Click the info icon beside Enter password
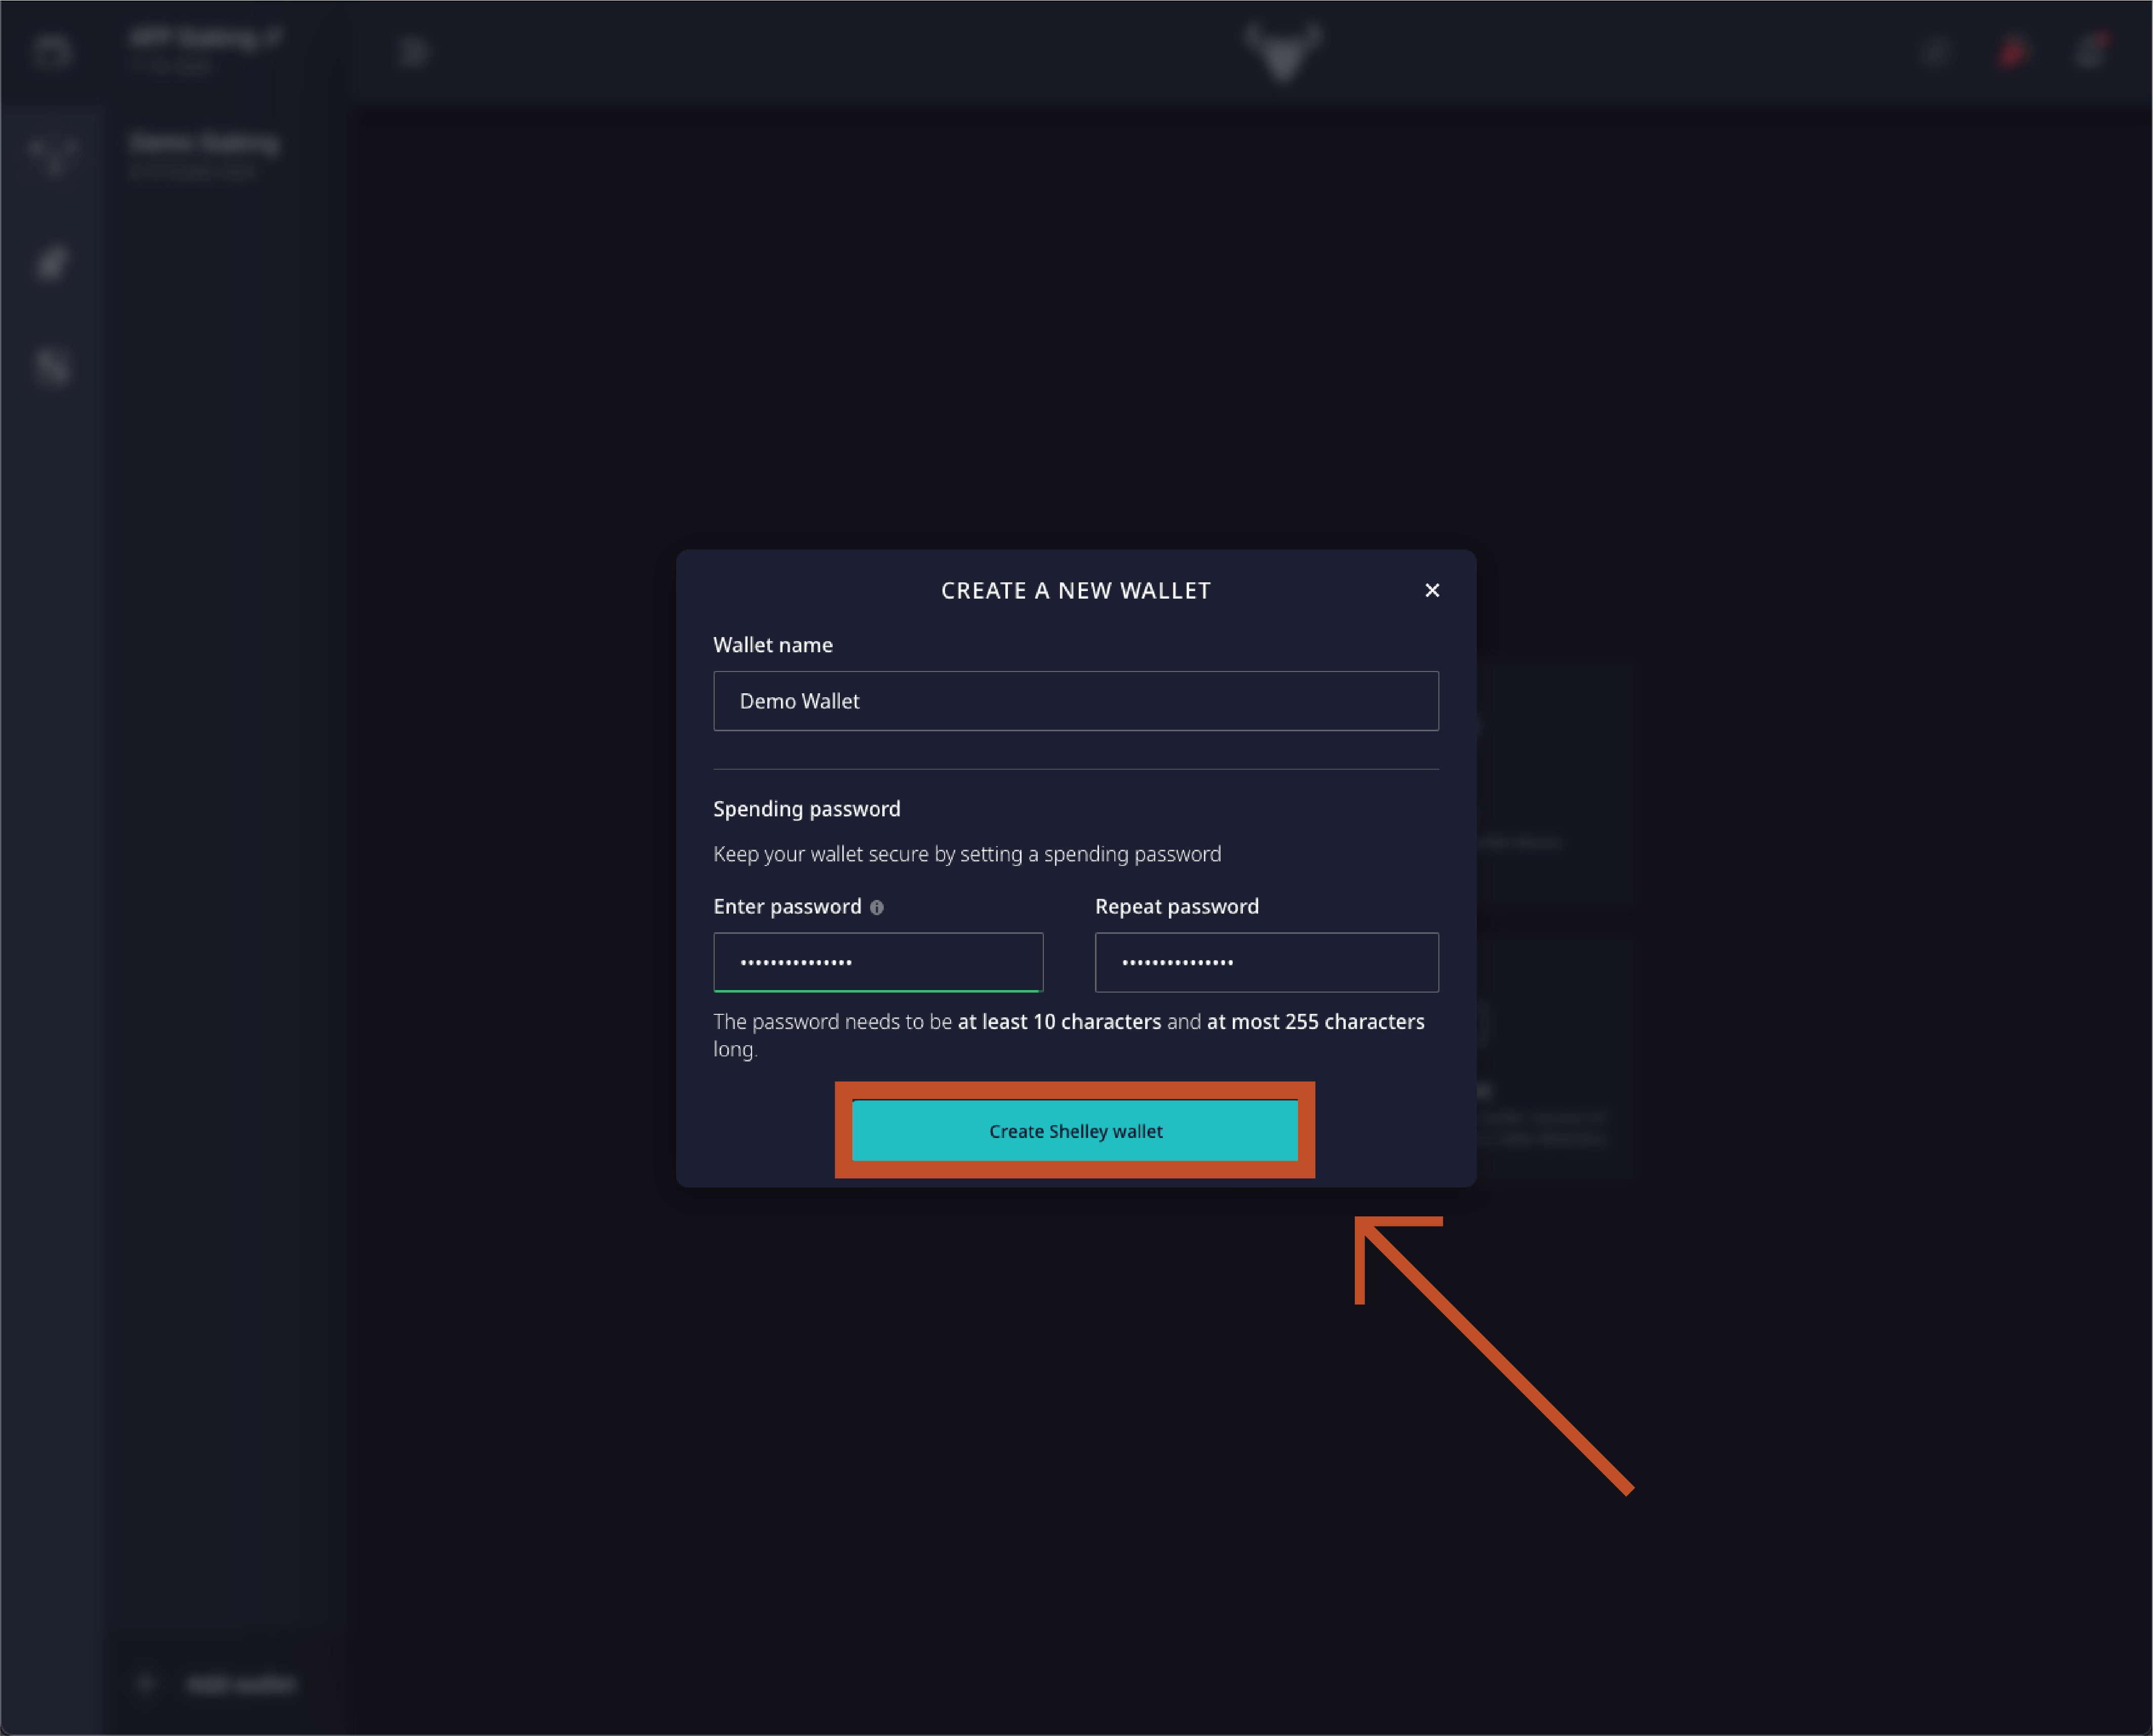 coord(876,907)
